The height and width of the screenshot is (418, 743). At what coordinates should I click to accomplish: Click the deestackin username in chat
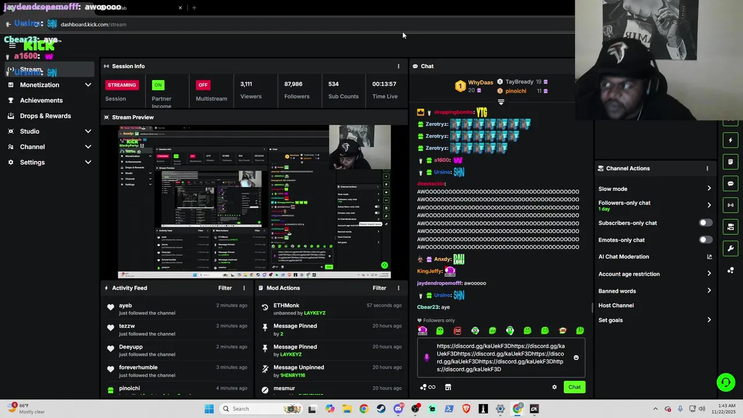(x=430, y=184)
